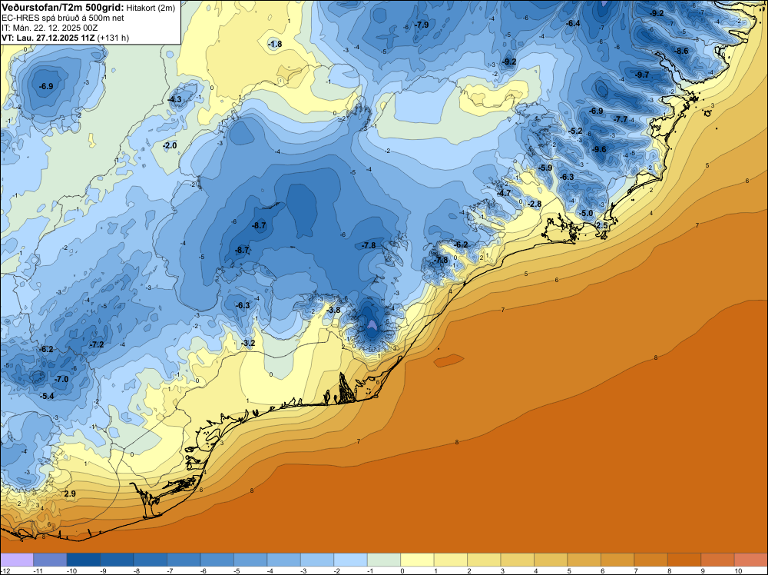Click the 'EC-HRES spá brúuð á 500m net' line
Viewport: 768px width, 575px height.
click(x=63, y=18)
